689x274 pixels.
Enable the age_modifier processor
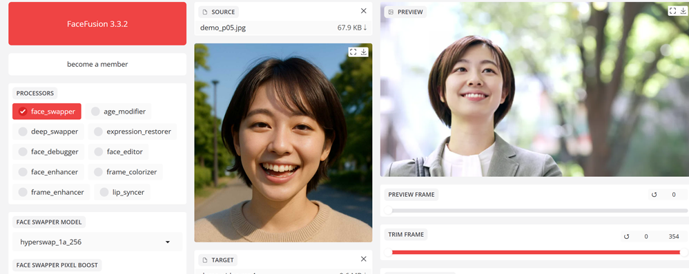[118, 112]
